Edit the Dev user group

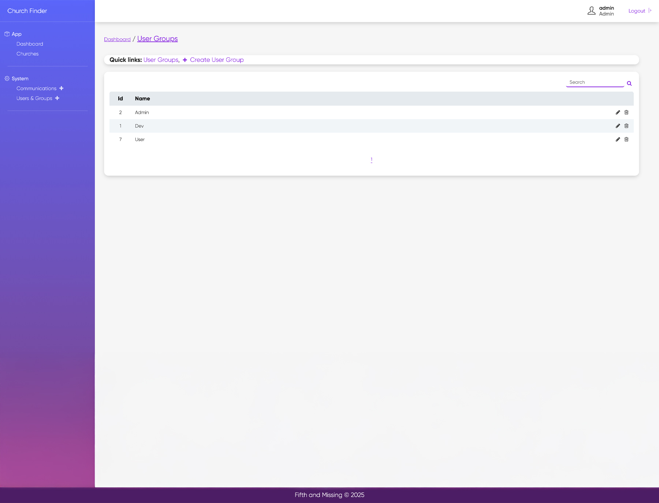tap(618, 126)
